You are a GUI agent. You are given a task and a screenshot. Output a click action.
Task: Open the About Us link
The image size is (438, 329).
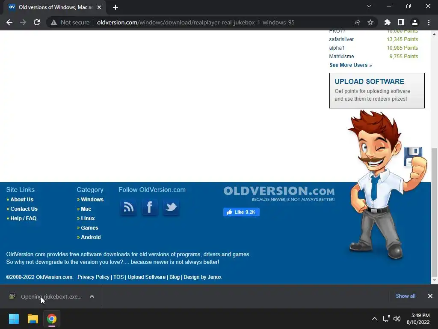[22, 200]
